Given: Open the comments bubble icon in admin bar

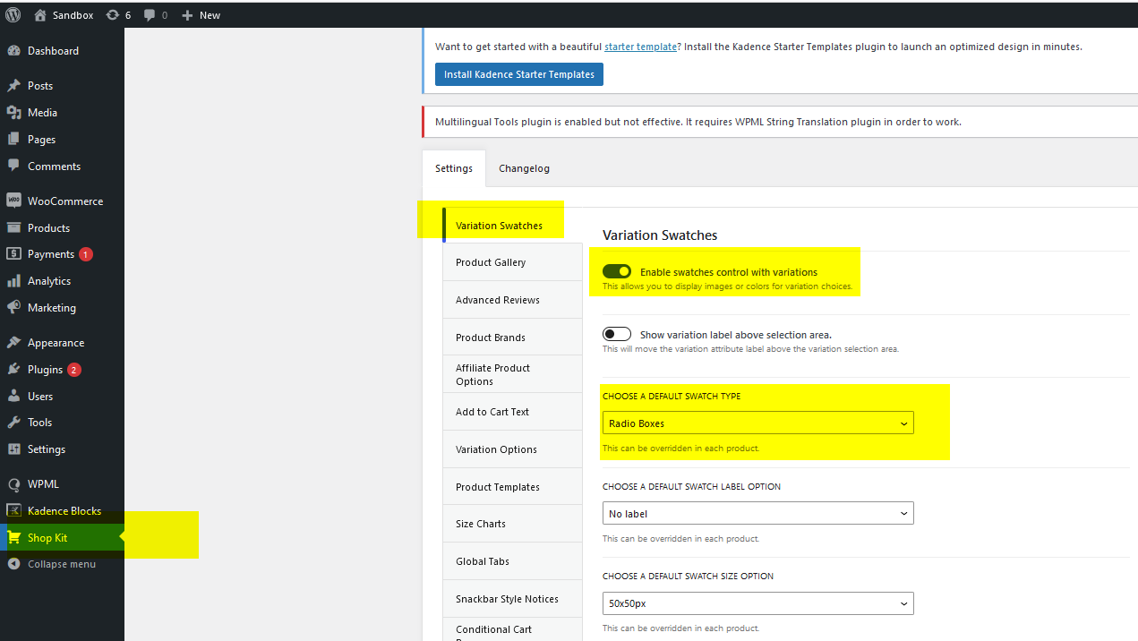Looking at the screenshot, I should [x=150, y=15].
